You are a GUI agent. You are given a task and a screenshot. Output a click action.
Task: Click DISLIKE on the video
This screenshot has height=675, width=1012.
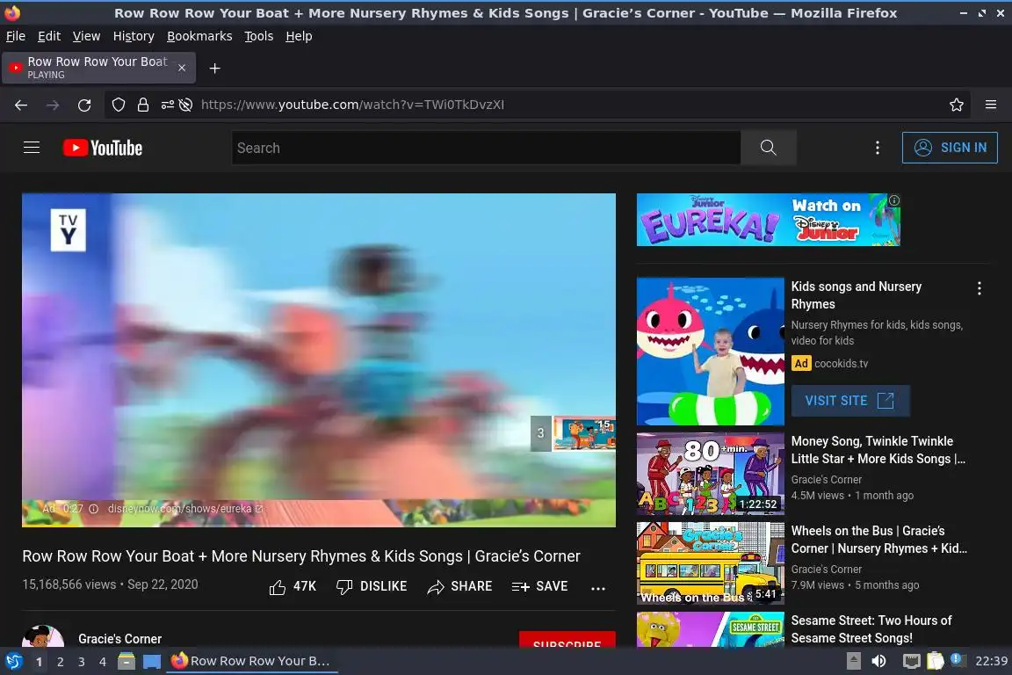372,586
